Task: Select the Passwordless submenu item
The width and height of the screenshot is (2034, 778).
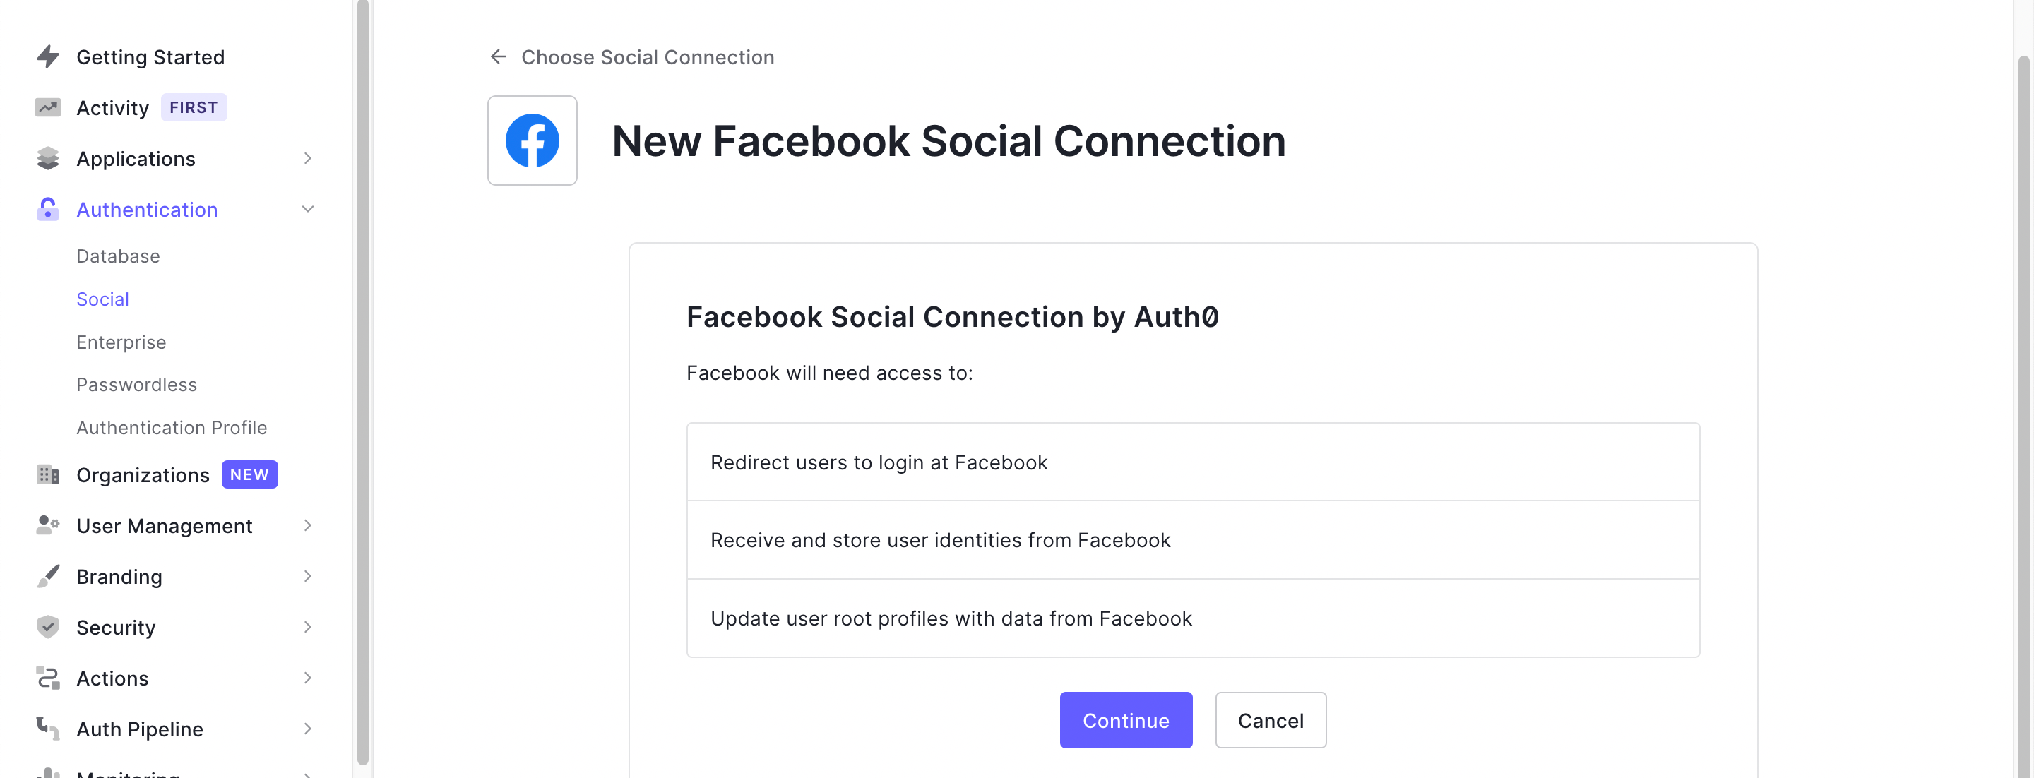Action: click(136, 384)
